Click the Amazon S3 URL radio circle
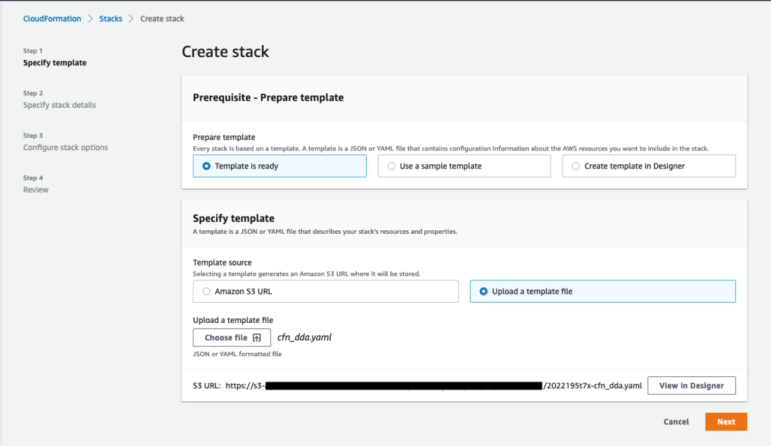This screenshot has width=771, height=446. tap(206, 291)
